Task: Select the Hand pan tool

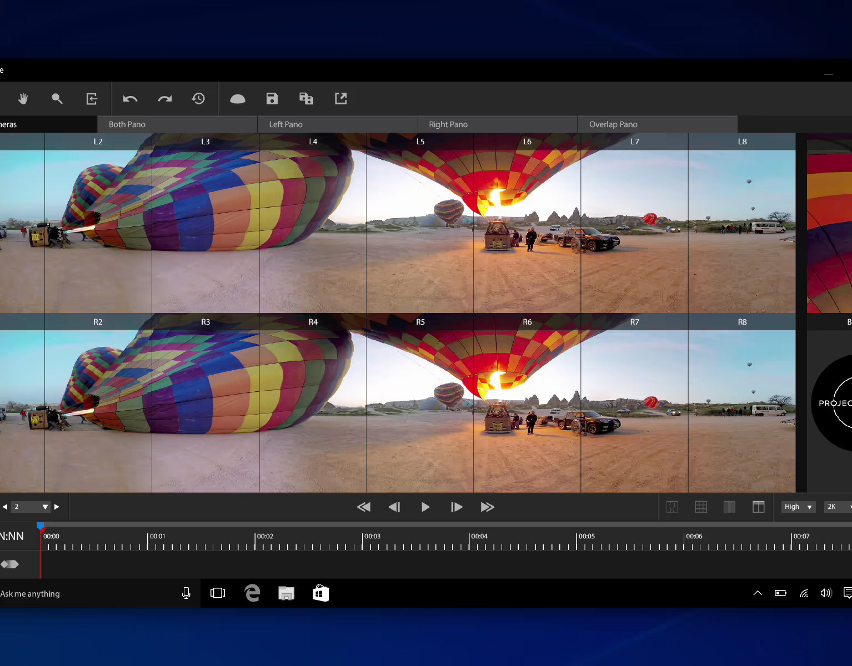Action: tap(23, 99)
